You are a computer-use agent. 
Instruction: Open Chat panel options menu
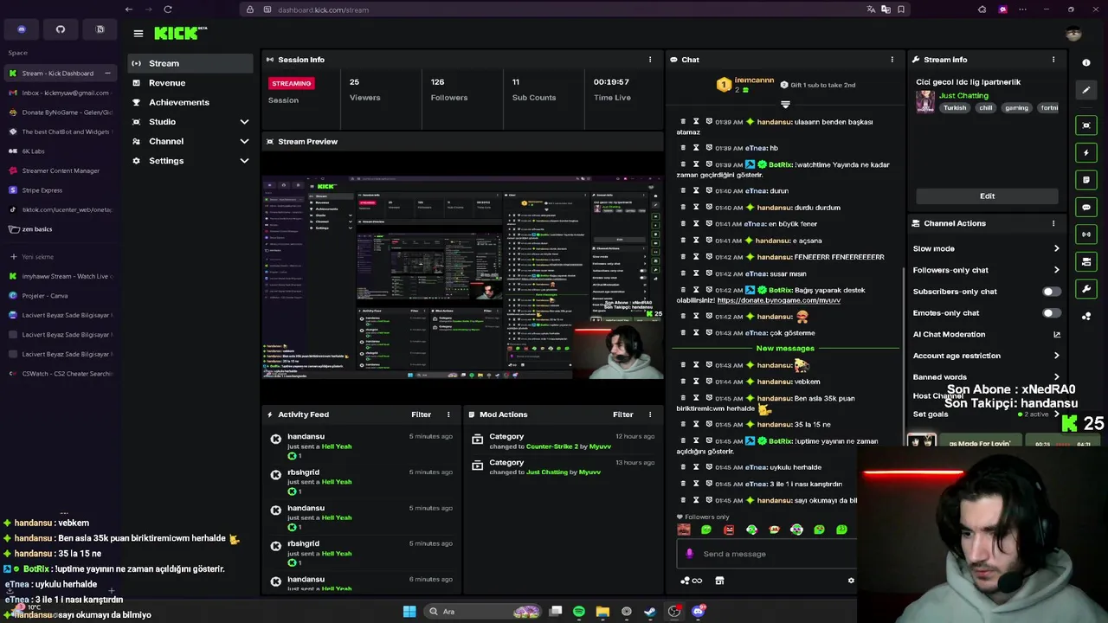point(892,60)
